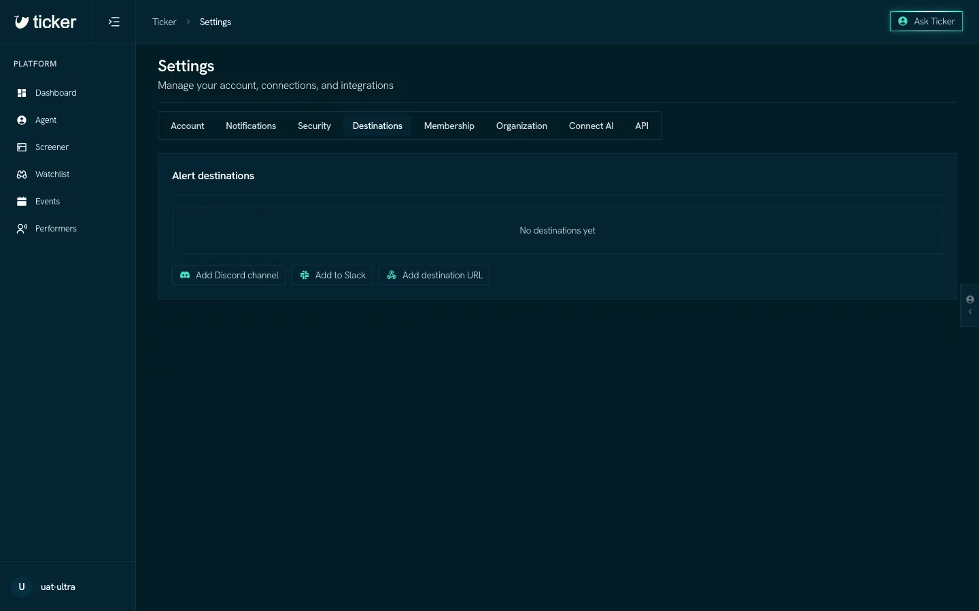Open Dashboard from the sidebar
Viewport: 979px width, 611px height.
point(68,93)
